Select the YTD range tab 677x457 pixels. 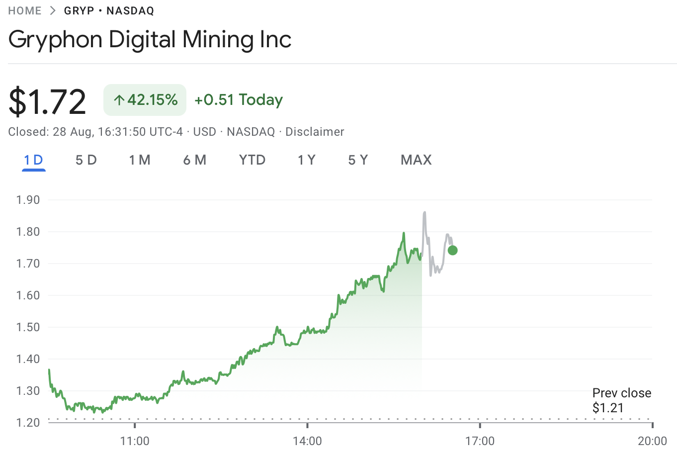[x=252, y=160]
